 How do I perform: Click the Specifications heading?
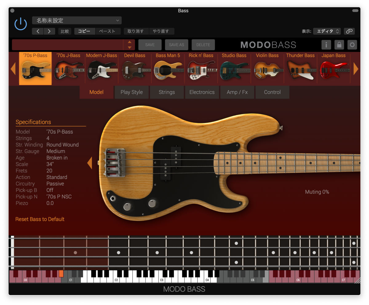33,122
